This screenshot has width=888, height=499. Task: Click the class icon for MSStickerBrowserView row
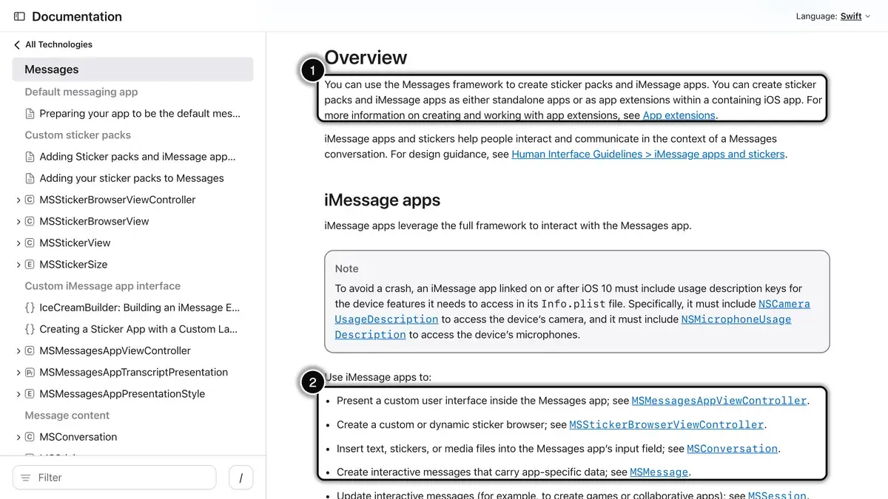click(30, 221)
